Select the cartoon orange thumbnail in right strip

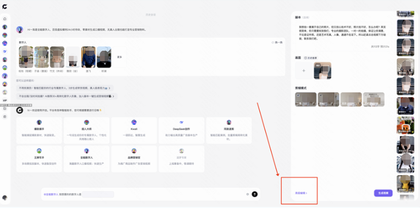coord(405,126)
